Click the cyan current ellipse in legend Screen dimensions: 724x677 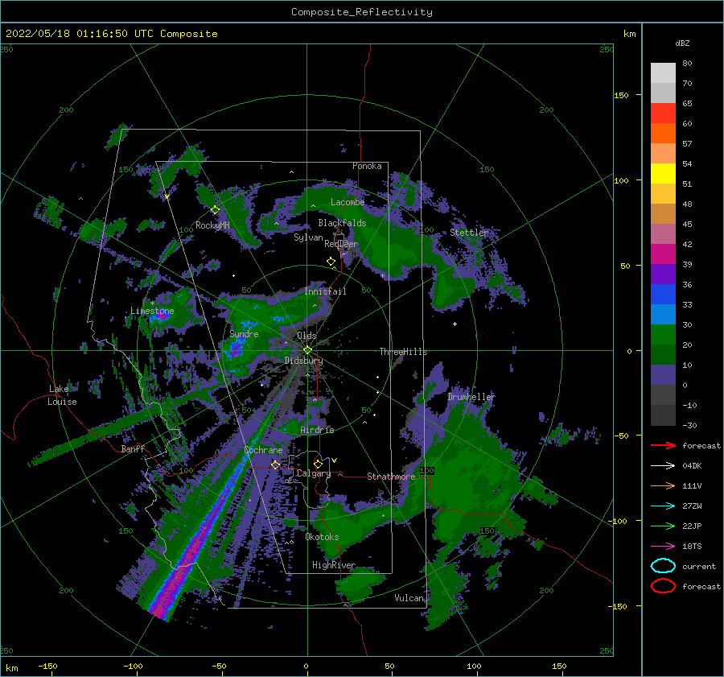[x=663, y=566]
